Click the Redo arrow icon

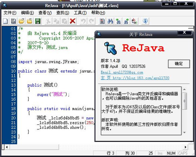pos(91,21)
